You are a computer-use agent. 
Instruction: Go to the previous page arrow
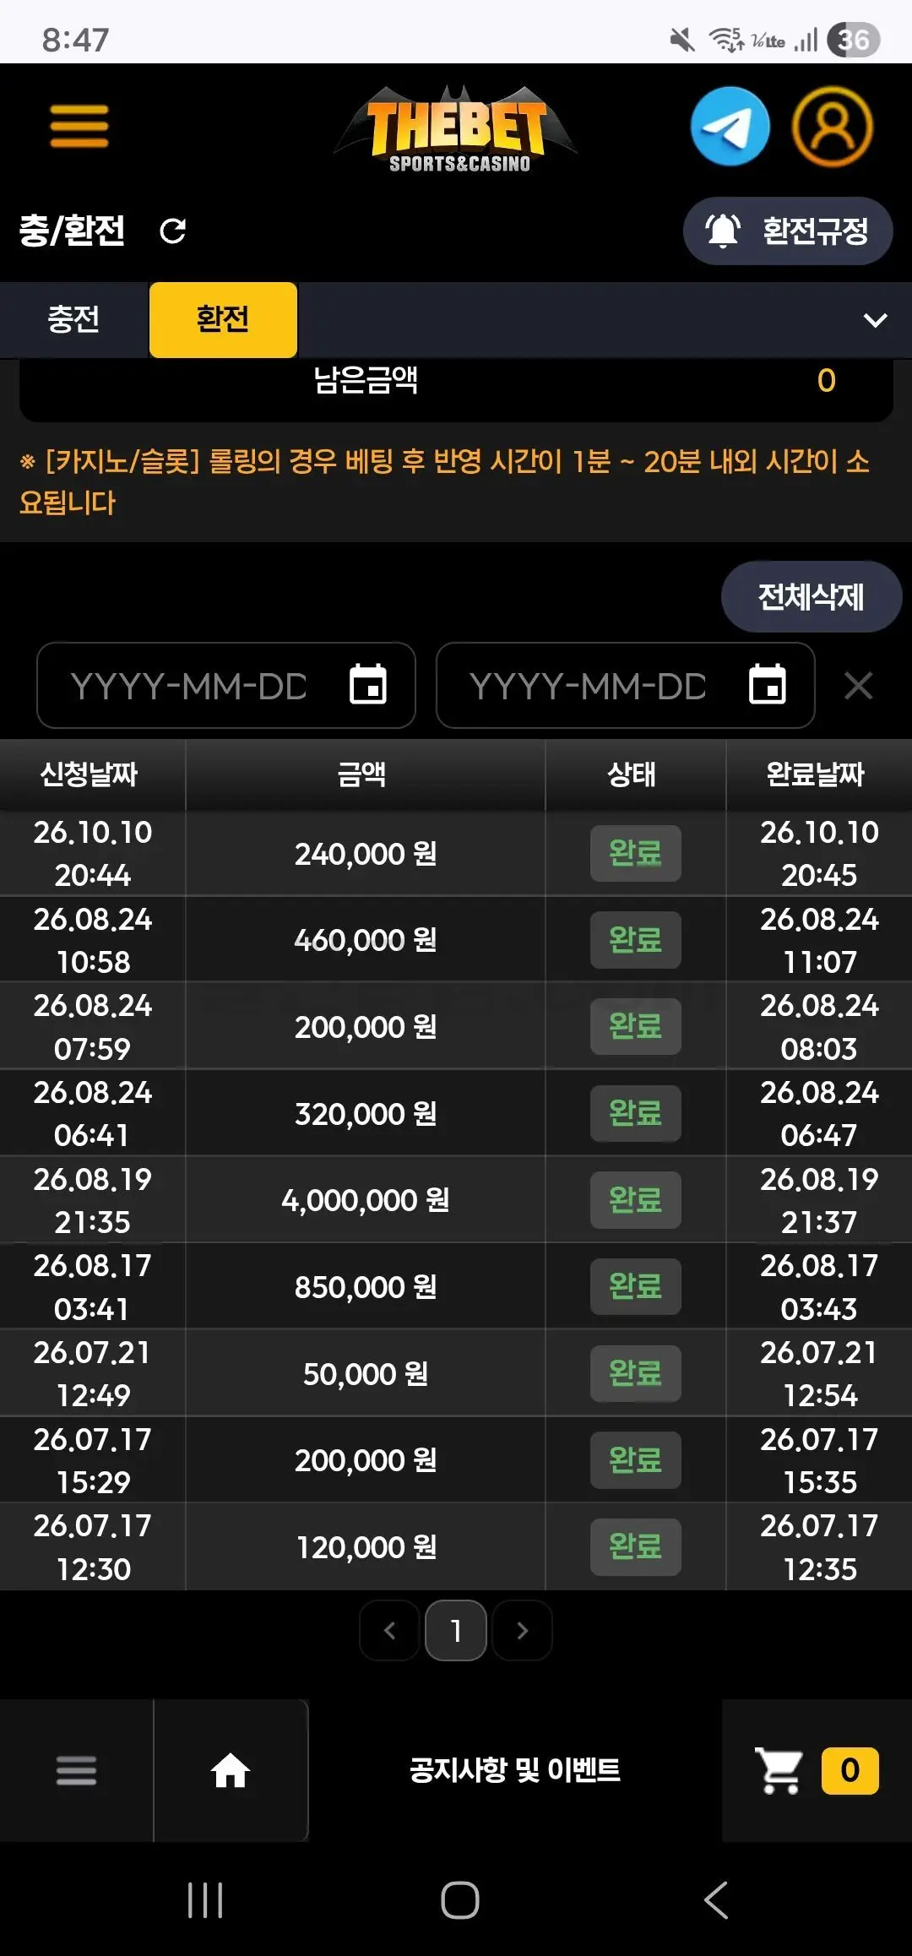coord(389,1631)
